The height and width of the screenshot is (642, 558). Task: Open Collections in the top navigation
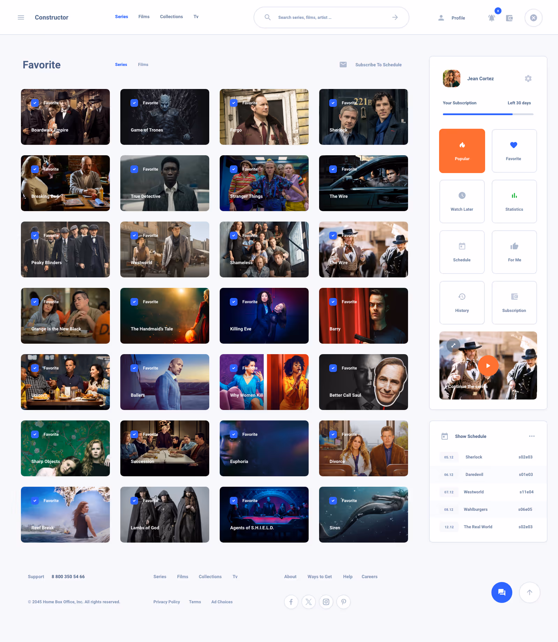tap(171, 17)
